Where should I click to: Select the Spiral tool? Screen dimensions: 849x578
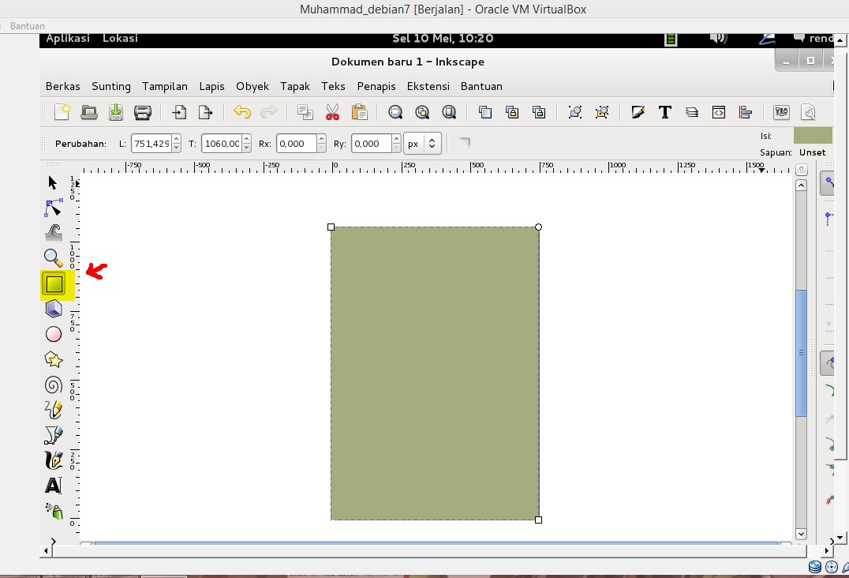pos(54,384)
